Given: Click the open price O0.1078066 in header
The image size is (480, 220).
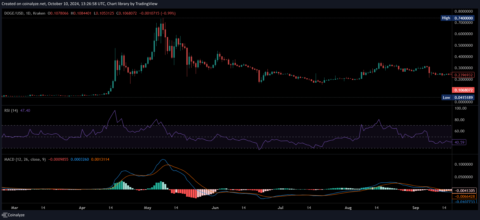Looking at the screenshot, I should (58, 13).
